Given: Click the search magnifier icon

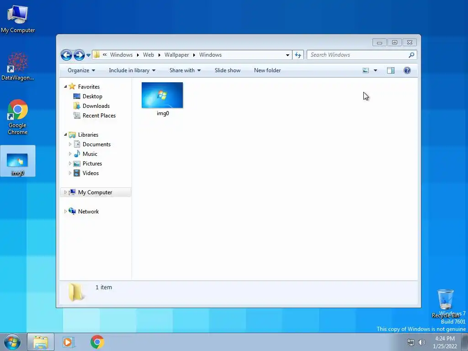Looking at the screenshot, I should click(x=411, y=55).
